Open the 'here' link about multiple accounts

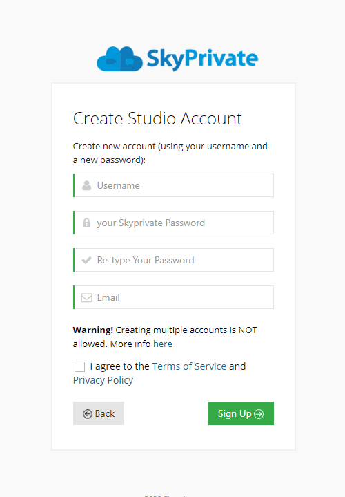click(x=163, y=344)
